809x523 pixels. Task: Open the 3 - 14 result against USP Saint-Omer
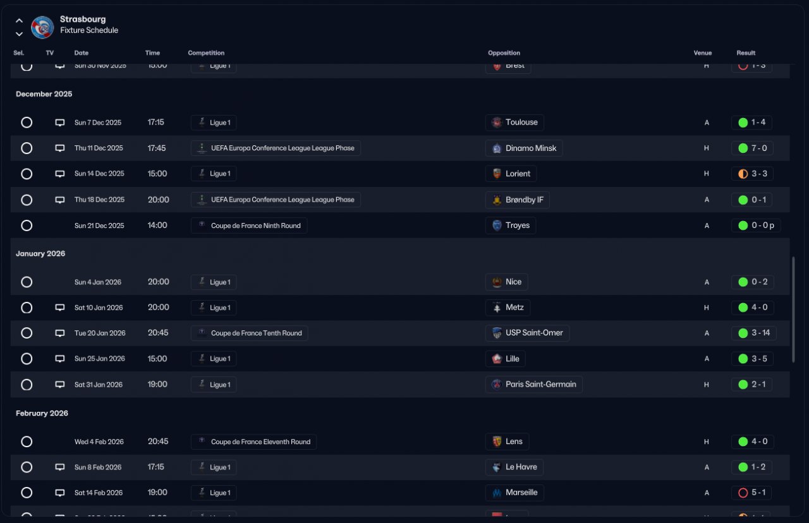[754, 333]
